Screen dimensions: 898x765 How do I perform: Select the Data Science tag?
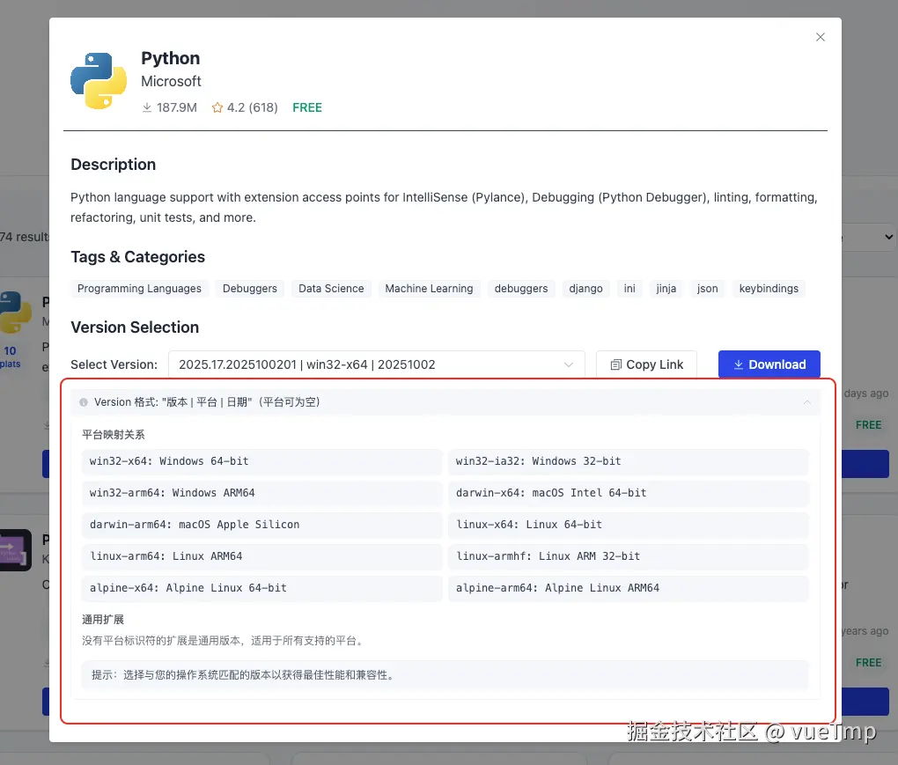pyautogui.click(x=331, y=289)
